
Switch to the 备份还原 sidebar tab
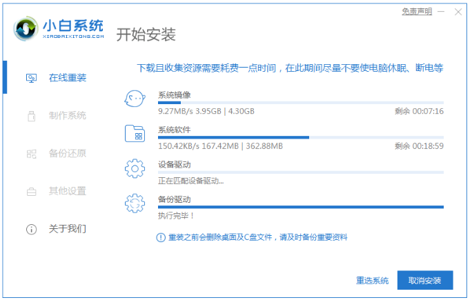tap(67, 153)
